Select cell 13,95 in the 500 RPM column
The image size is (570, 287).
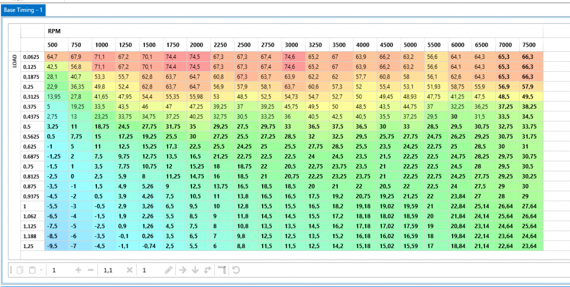point(56,97)
